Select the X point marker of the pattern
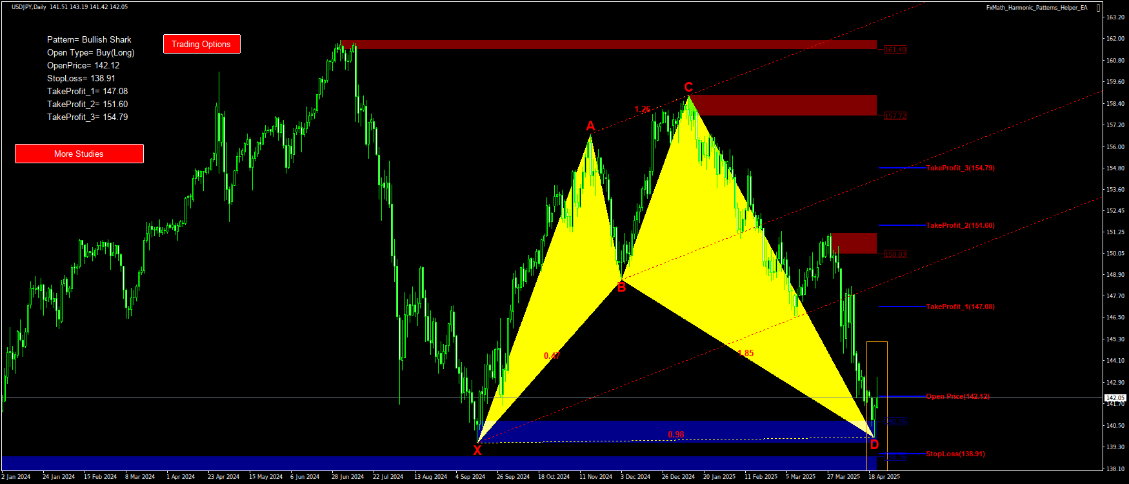1129x484 pixels. (477, 451)
